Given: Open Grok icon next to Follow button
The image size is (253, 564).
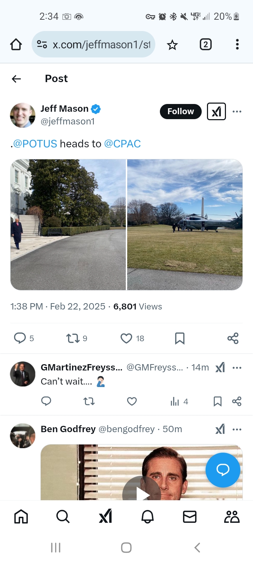Looking at the screenshot, I should tap(216, 111).
